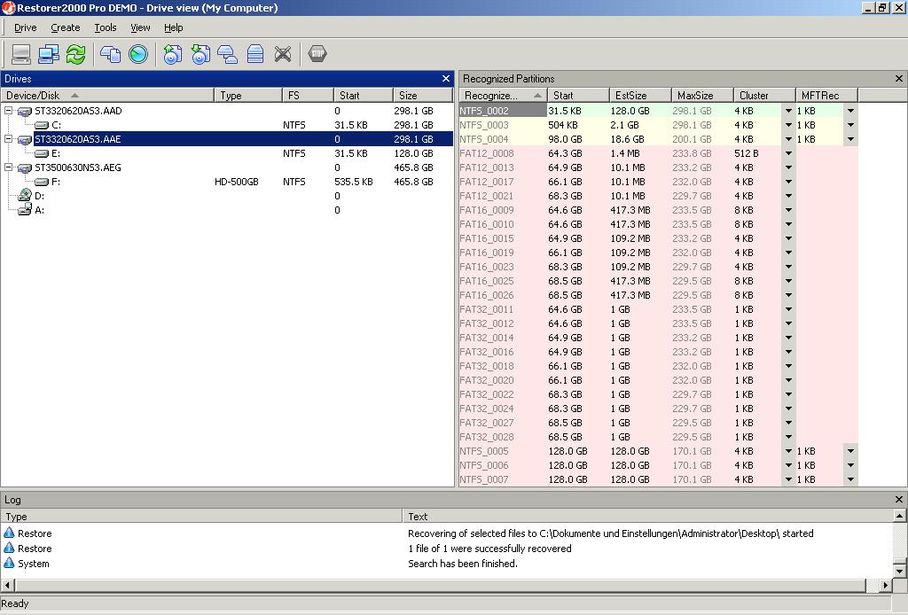Click the log horizontal scrollbar left arrow
The image size is (908, 615).
[x=7, y=585]
